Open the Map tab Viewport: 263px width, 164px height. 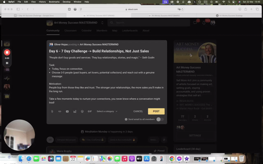pyautogui.click(x=115, y=31)
